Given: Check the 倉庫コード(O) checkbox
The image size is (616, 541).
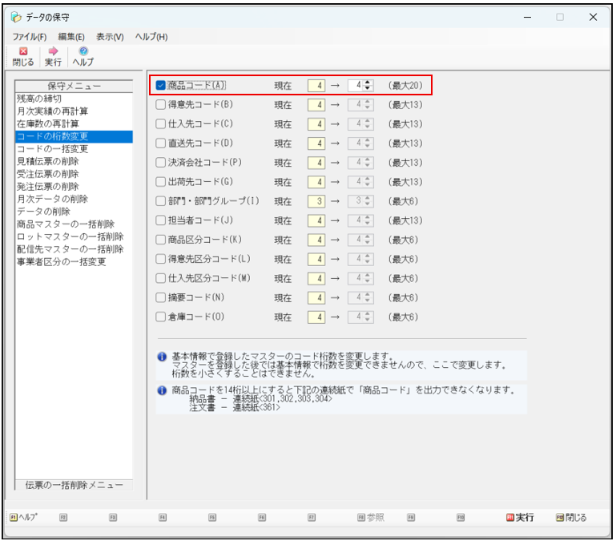Looking at the screenshot, I should [160, 317].
